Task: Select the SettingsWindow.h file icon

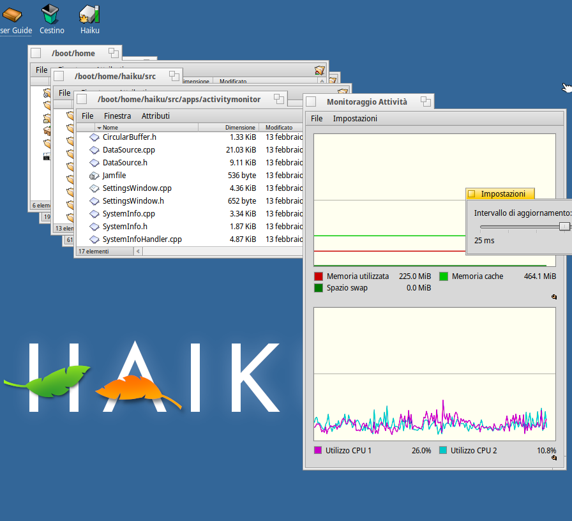Action: [94, 201]
